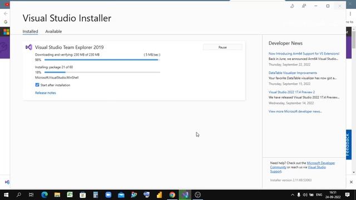
Task: Click the browser back arrow behind installer
Action: tap(6, 13)
